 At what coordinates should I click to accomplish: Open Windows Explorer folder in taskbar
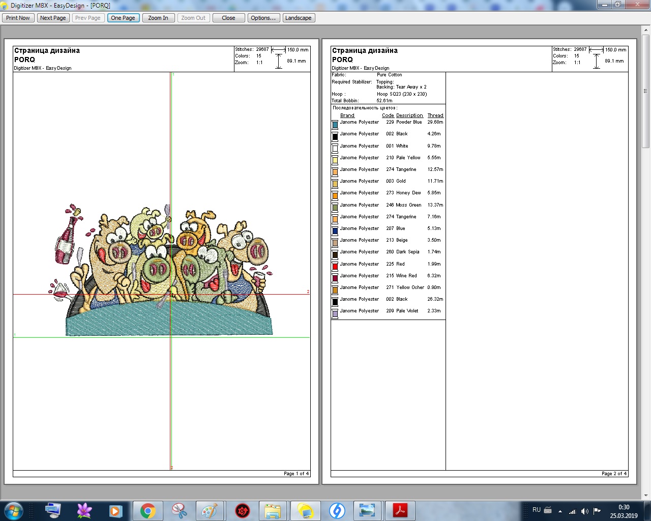pyautogui.click(x=273, y=510)
